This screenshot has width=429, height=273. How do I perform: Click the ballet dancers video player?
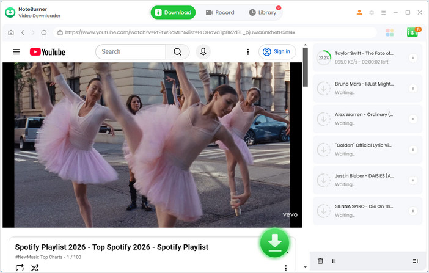[x=152, y=145]
